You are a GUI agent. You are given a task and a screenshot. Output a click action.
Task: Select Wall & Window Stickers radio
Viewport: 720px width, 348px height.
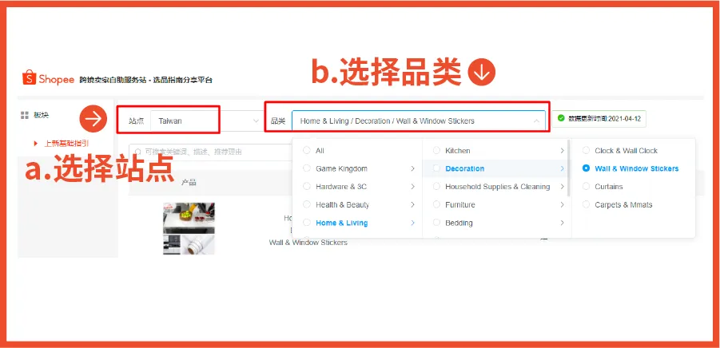586,168
